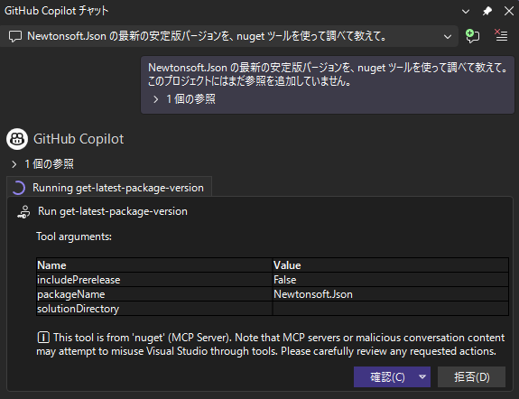This screenshot has height=399, width=519.
Task: Click the spinning progress indicator
Action: point(19,188)
